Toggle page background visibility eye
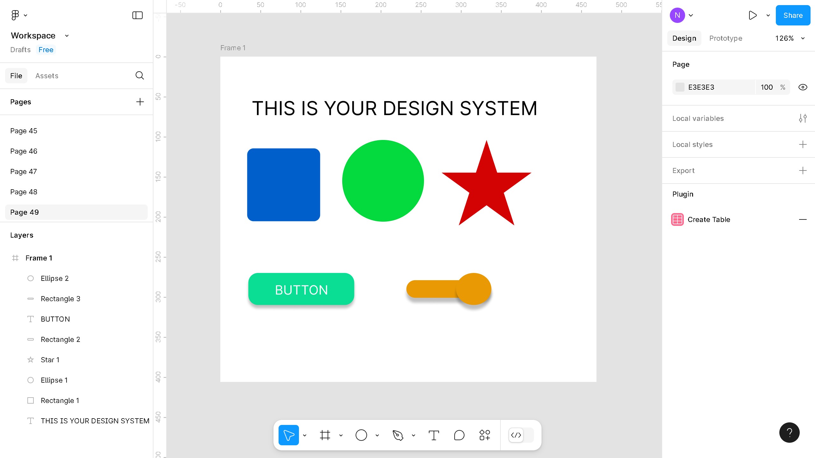 [803, 87]
